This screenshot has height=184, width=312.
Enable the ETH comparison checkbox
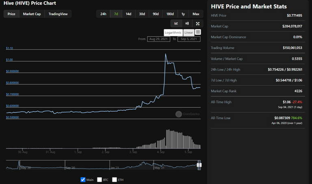pos(115,180)
